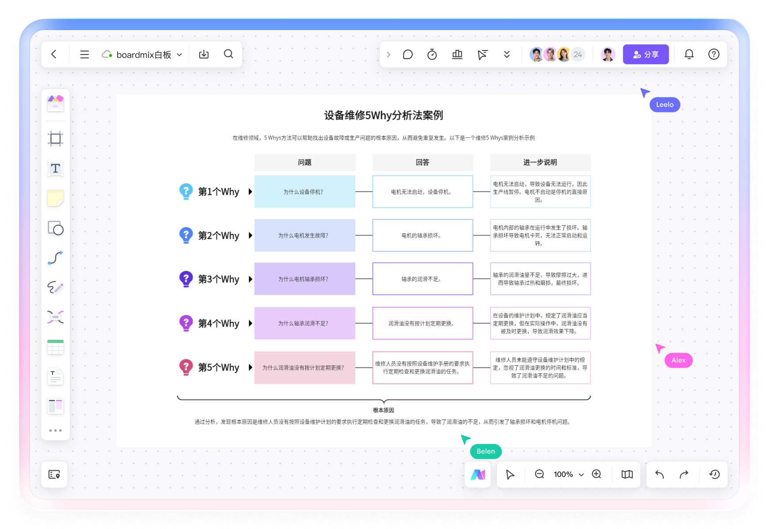This screenshot has height=529, width=769.
Task: Insert a Table from the sidebar
Action: pyautogui.click(x=55, y=347)
